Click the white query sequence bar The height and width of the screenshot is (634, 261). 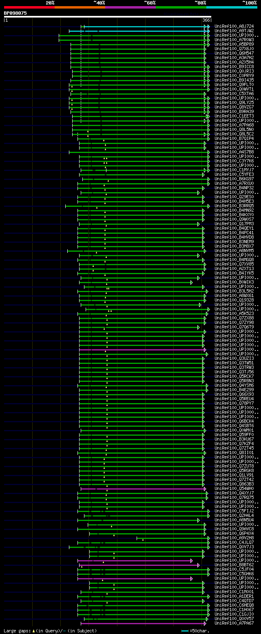coord(108,17)
